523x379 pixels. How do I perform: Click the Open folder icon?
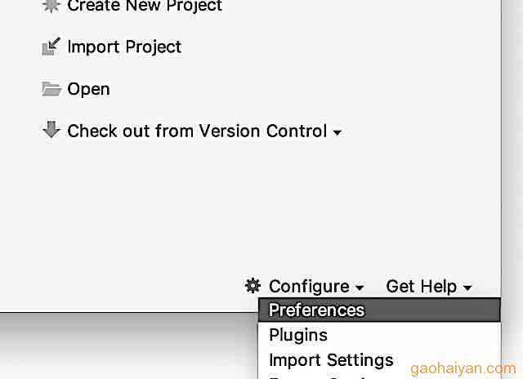[x=51, y=89]
